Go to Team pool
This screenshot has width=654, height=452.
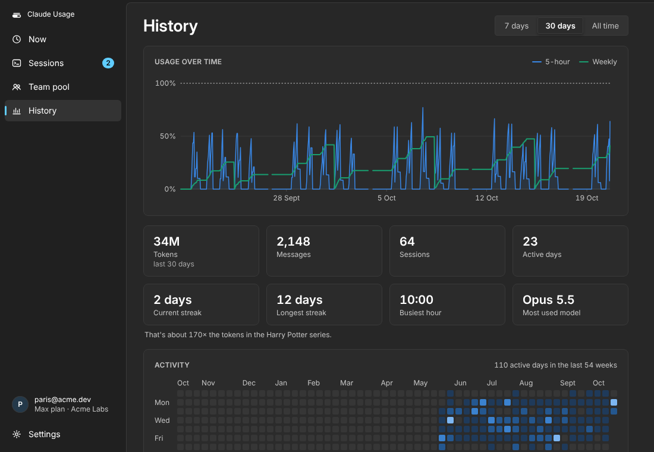click(63, 87)
